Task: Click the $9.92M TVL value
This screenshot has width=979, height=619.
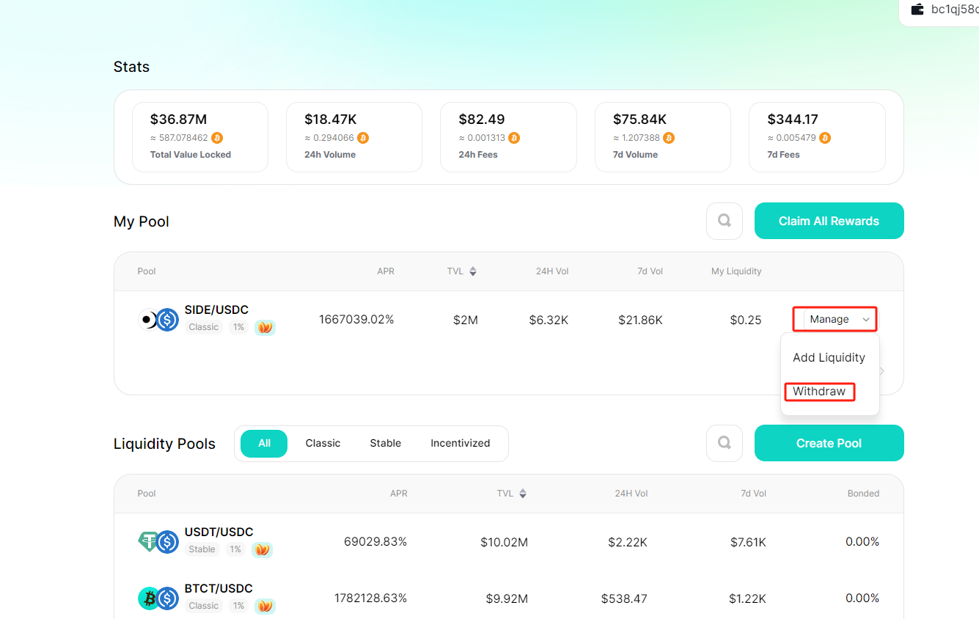Action: point(507,599)
